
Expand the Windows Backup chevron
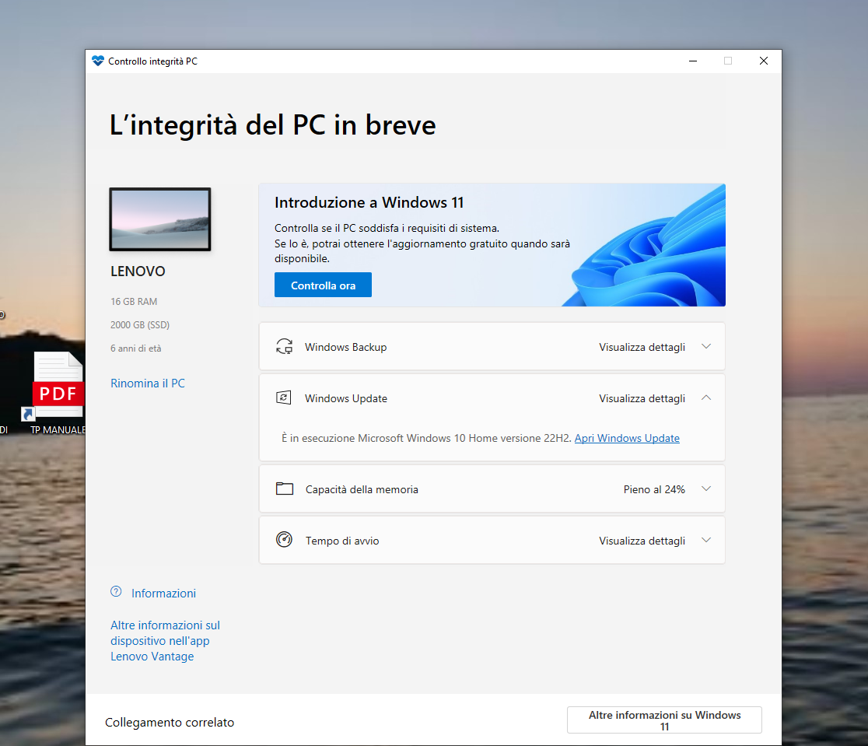(705, 347)
